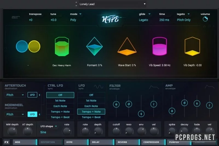Open the glide dropdown arrow

tap(149, 14)
